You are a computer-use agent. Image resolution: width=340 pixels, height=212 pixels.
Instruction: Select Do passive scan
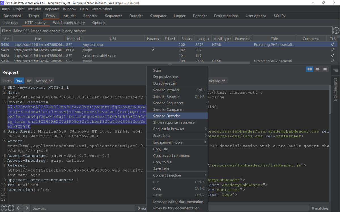coord(177,77)
